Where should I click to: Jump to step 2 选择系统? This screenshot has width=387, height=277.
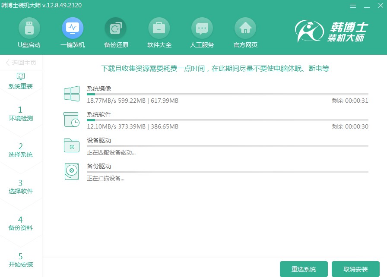[21, 150]
